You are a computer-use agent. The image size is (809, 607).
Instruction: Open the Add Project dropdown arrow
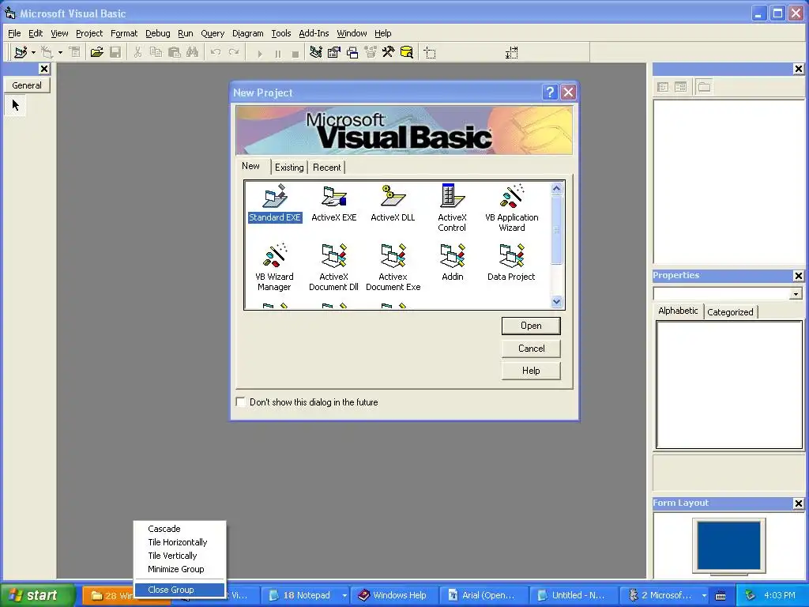pos(33,52)
